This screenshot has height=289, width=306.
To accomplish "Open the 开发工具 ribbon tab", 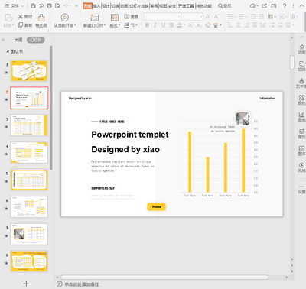I will click(186, 5).
